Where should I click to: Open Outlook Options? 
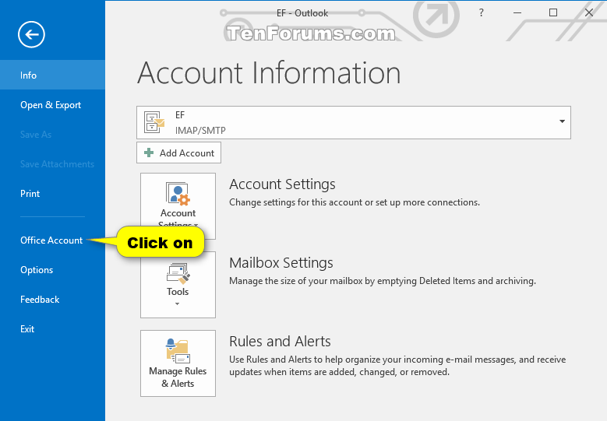tap(52, 270)
